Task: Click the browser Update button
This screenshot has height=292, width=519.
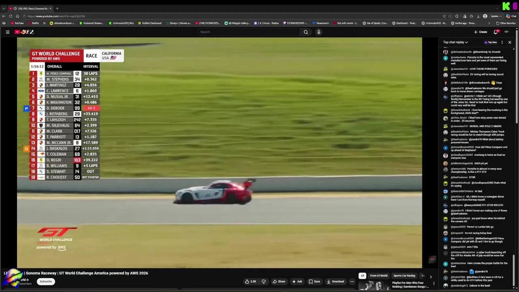Action: 496,16
